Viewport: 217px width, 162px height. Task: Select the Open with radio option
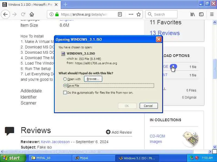tap(65, 79)
